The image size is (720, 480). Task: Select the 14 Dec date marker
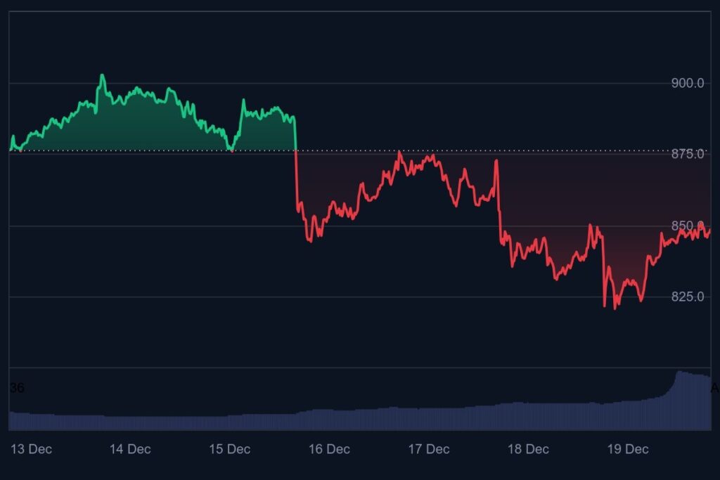tap(130, 449)
